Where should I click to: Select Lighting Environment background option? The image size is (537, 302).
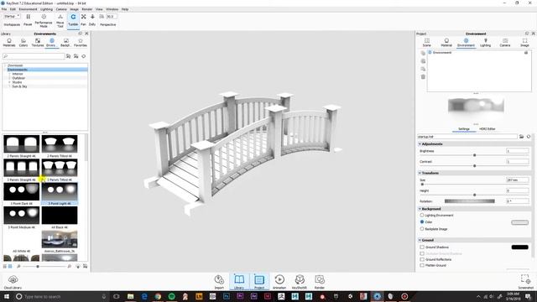422,216
